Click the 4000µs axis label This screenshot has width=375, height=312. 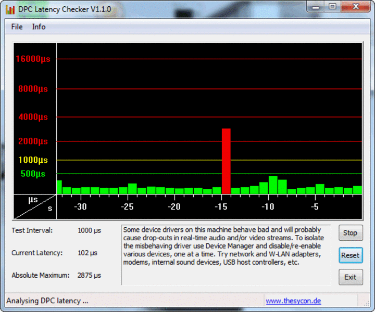(x=33, y=117)
